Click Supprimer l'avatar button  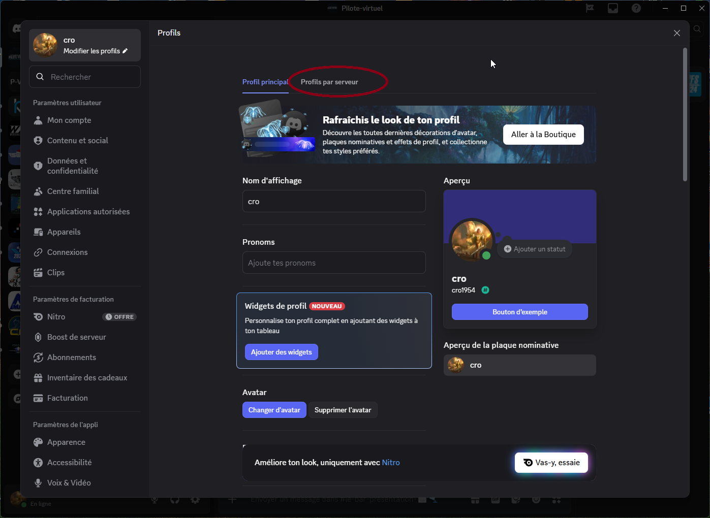[x=343, y=410]
